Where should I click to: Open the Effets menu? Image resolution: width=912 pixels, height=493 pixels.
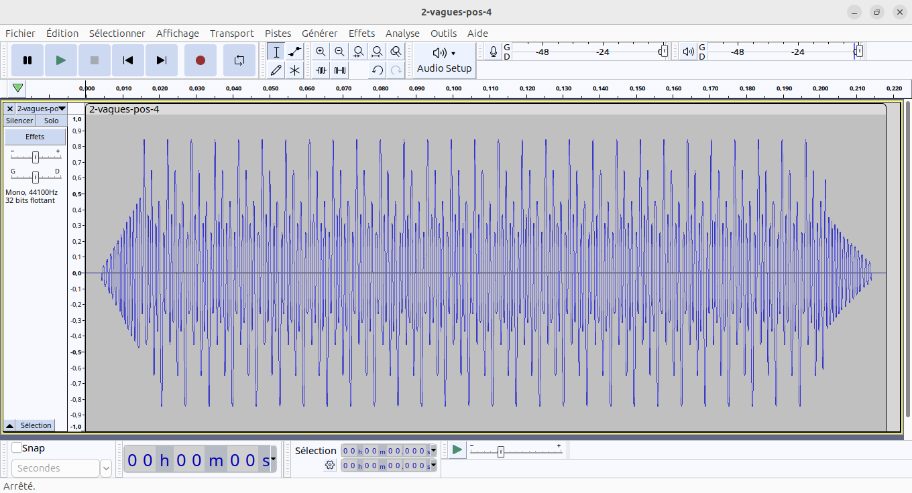click(x=361, y=33)
